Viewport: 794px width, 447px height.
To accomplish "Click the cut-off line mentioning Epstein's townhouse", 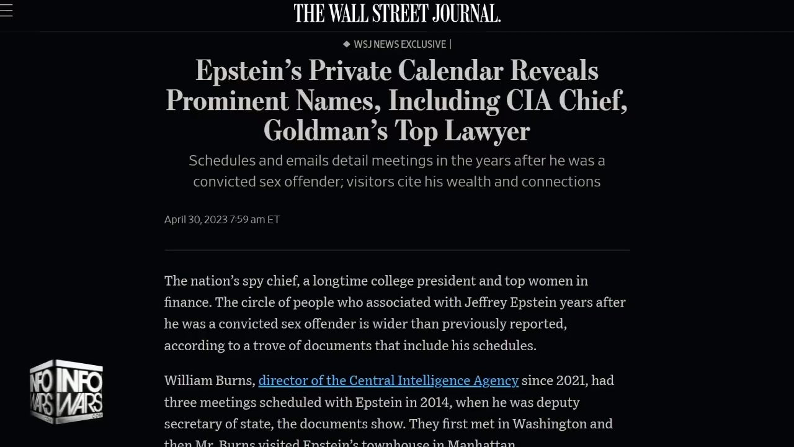I will (x=339, y=443).
